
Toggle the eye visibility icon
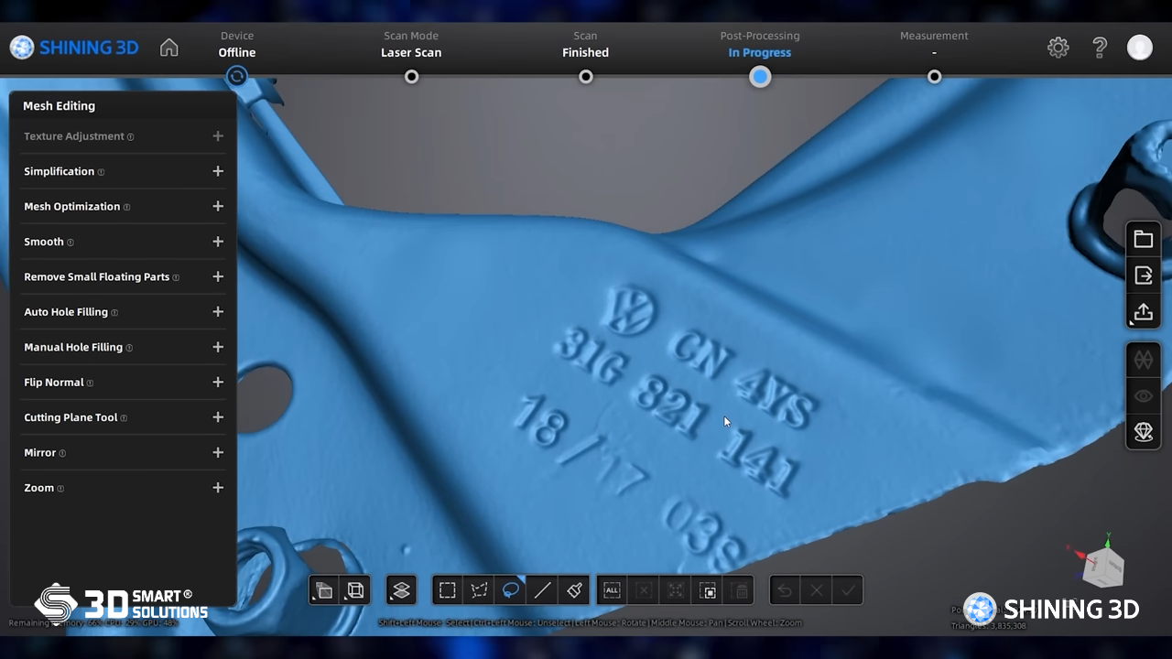point(1143,396)
